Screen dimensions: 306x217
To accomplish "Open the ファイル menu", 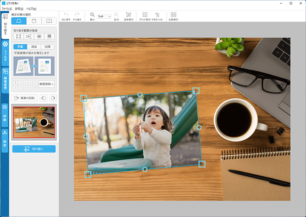I will 7,8.
